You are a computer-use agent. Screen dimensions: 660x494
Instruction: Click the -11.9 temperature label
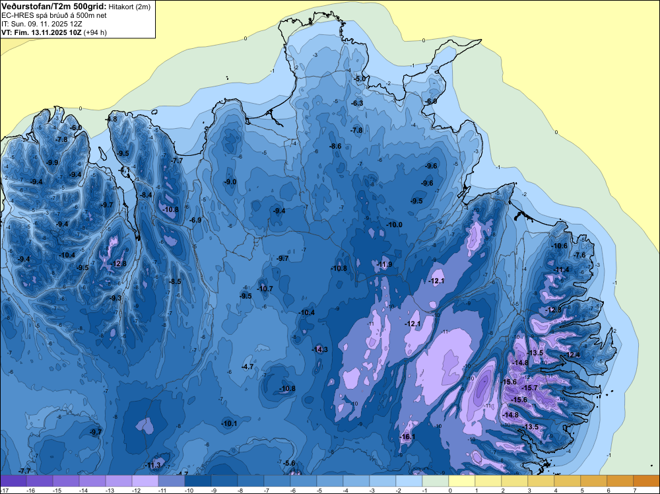(385, 264)
